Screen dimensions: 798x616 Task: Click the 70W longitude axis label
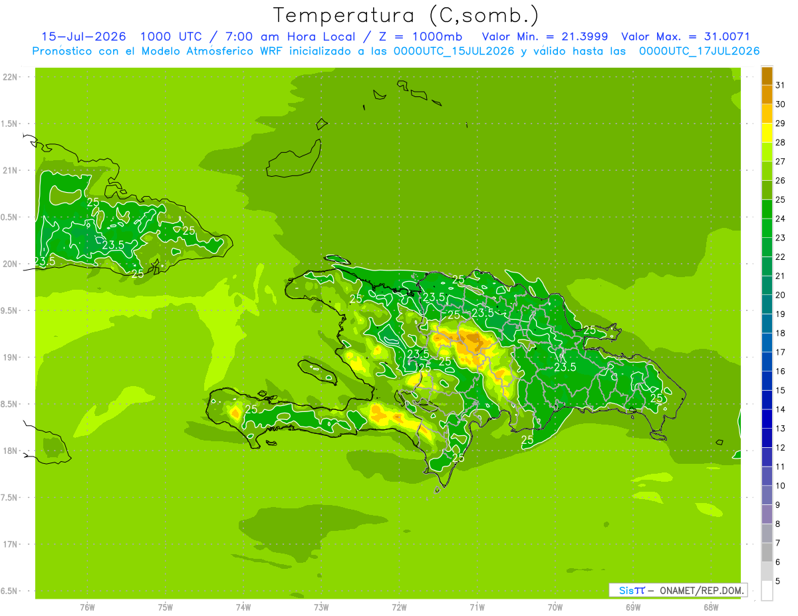(555, 607)
